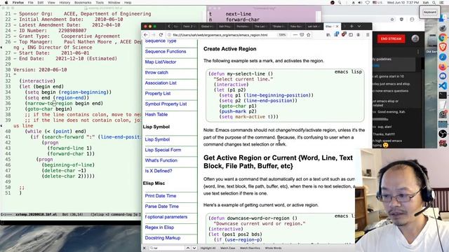Open File menu in macOS menu bar

point(30,3)
